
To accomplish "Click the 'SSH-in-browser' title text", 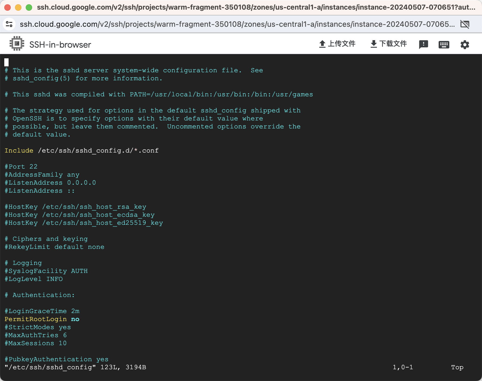I will [60, 45].
